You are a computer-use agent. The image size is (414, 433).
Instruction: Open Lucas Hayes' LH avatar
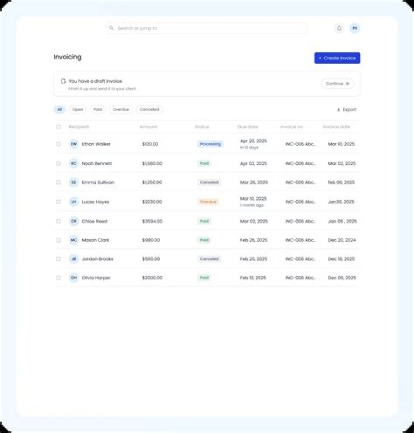pyautogui.click(x=74, y=202)
